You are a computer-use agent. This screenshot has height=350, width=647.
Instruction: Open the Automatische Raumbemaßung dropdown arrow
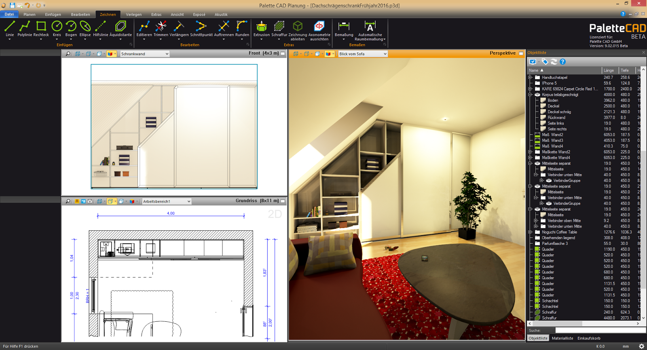384,39
